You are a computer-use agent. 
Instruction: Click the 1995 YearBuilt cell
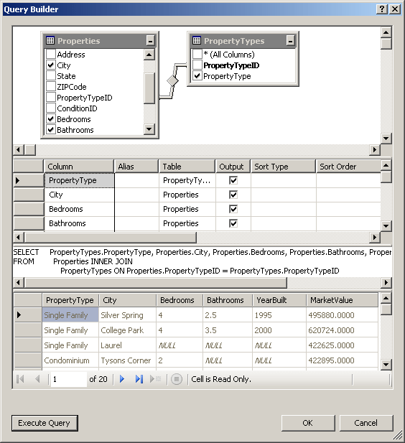tap(279, 315)
